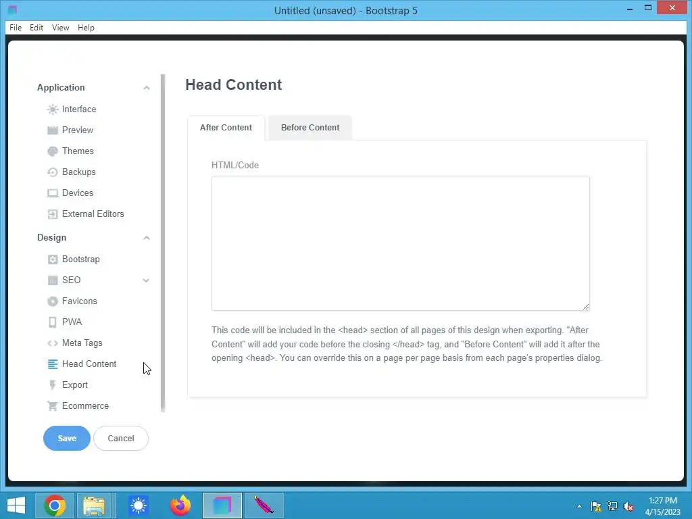Click the Action Center flag tray icon

pos(596,506)
